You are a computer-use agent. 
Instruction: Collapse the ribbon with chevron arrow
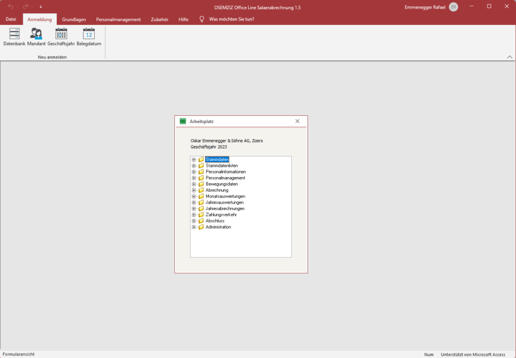point(509,57)
